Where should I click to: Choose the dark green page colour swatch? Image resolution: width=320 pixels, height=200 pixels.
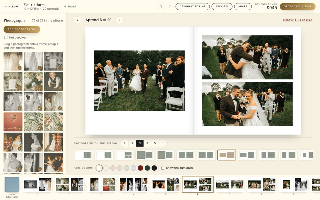click(147, 168)
